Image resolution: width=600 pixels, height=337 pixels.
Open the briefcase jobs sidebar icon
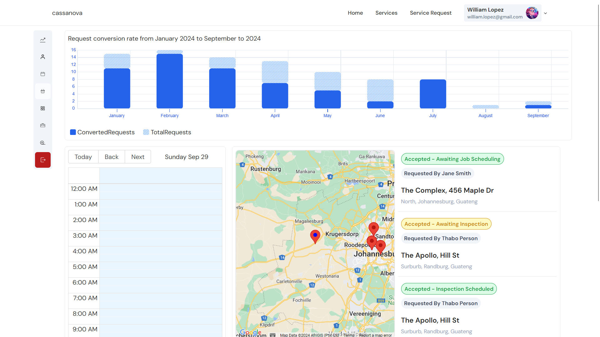(43, 126)
